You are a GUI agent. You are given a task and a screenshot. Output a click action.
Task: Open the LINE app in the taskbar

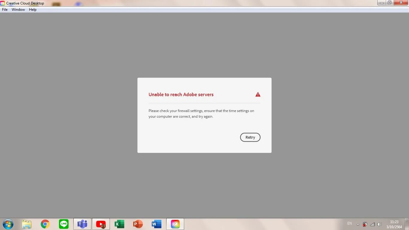(64, 224)
